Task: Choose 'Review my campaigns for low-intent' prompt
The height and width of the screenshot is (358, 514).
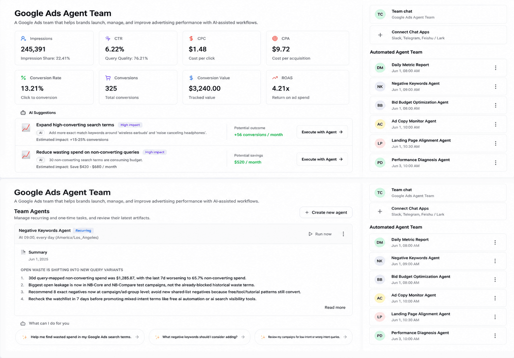Action: (x=303, y=337)
